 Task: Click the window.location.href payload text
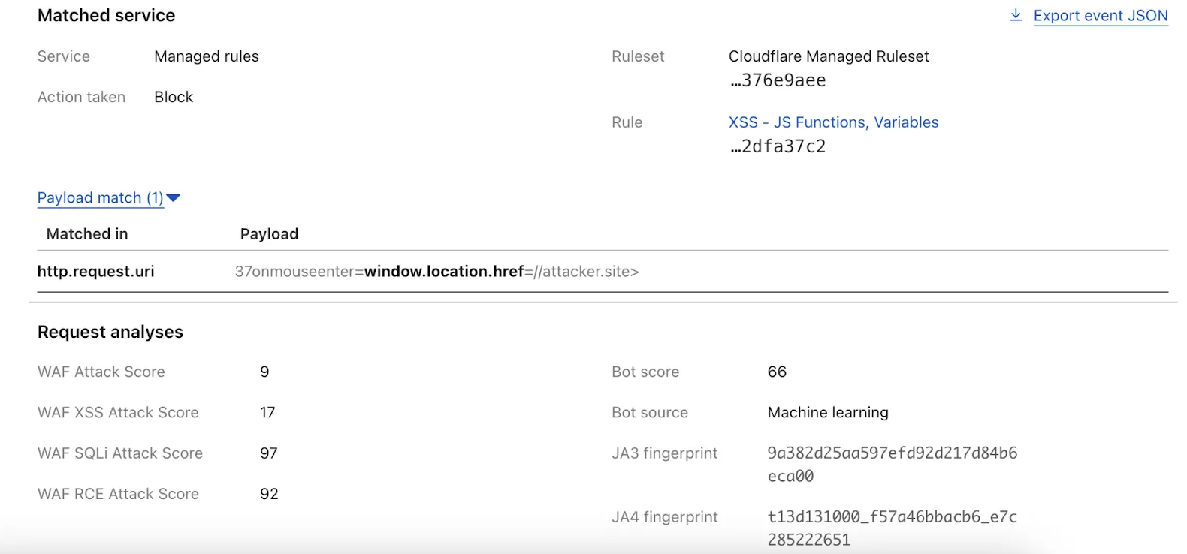pos(444,272)
